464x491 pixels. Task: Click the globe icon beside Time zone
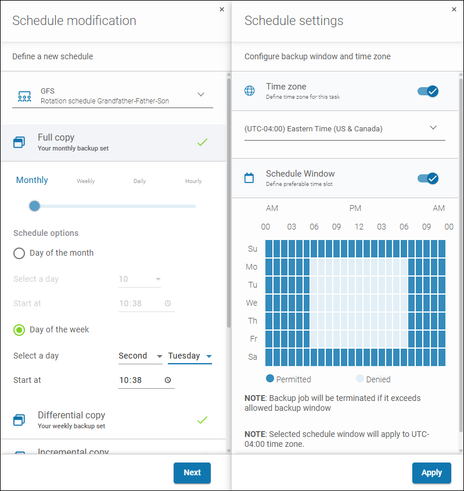click(x=250, y=91)
